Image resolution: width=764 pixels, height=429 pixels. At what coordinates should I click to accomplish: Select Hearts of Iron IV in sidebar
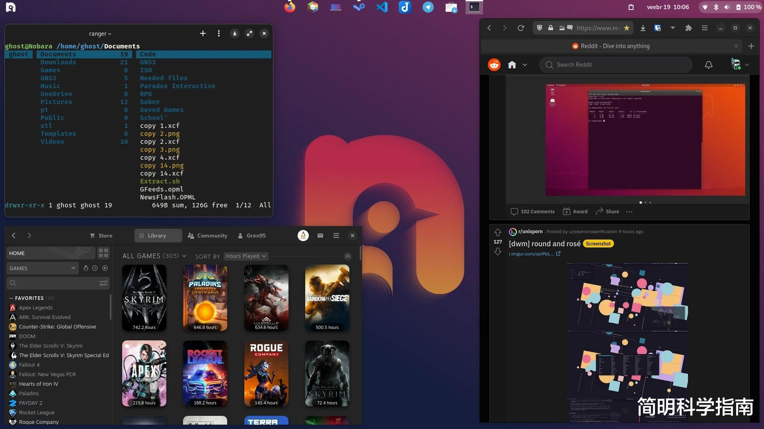[x=39, y=384]
